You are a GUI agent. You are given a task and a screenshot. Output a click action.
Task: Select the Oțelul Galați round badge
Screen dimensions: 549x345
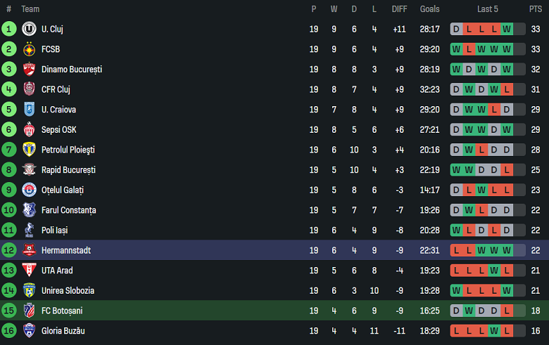click(29, 190)
